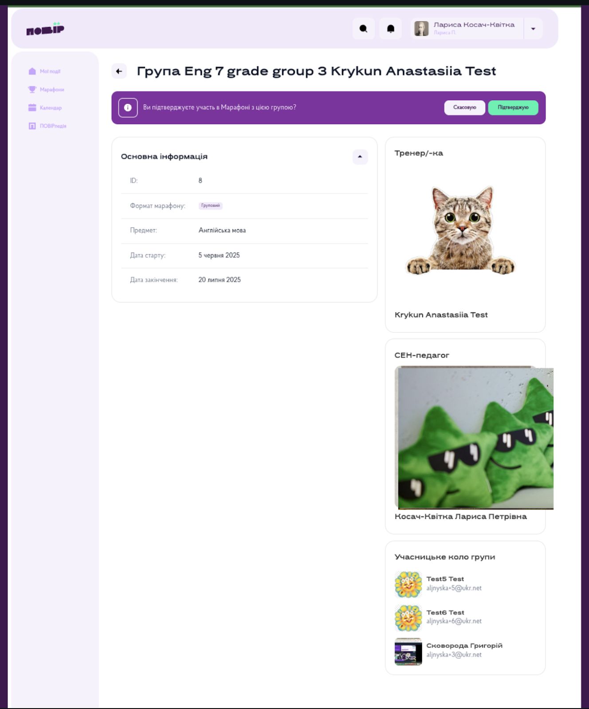This screenshot has height=709, width=589.
Task: Click the ПОВІР logo
Action: tap(45, 29)
